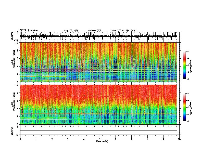The image size is (202, 156).
Task: Click the "4" kHz tick on ch.1 frequency axis
Action: pyautogui.click(x=18, y=67)
